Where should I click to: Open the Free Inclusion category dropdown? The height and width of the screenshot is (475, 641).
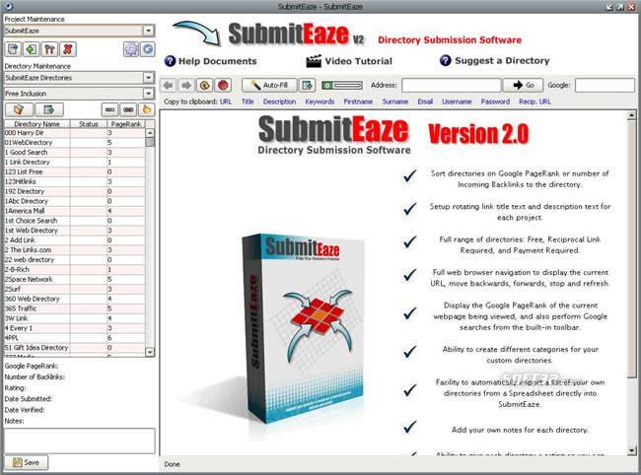pyautogui.click(x=148, y=94)
